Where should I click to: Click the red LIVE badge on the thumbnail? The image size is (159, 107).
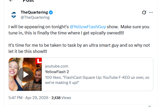(x=38, y=61)
